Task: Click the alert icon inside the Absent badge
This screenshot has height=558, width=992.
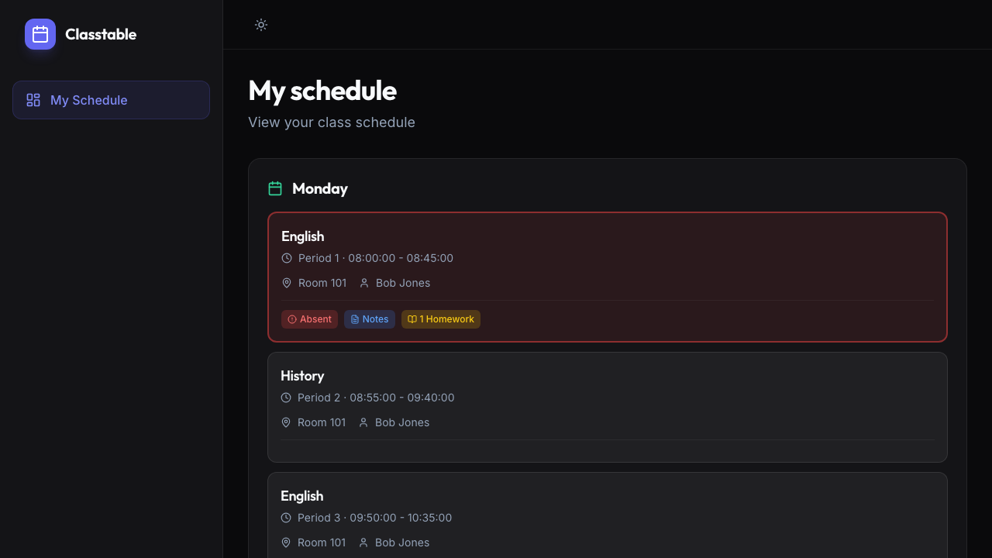Action: (x=291, y=319)
